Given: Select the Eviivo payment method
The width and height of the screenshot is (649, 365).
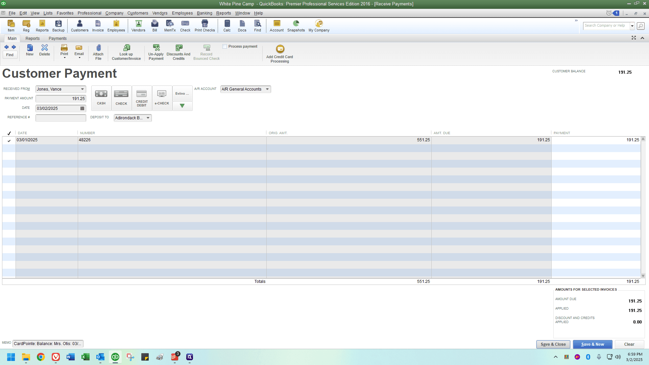Looking at the screenshot, I should pyautogui.click(x=182, y=94).
